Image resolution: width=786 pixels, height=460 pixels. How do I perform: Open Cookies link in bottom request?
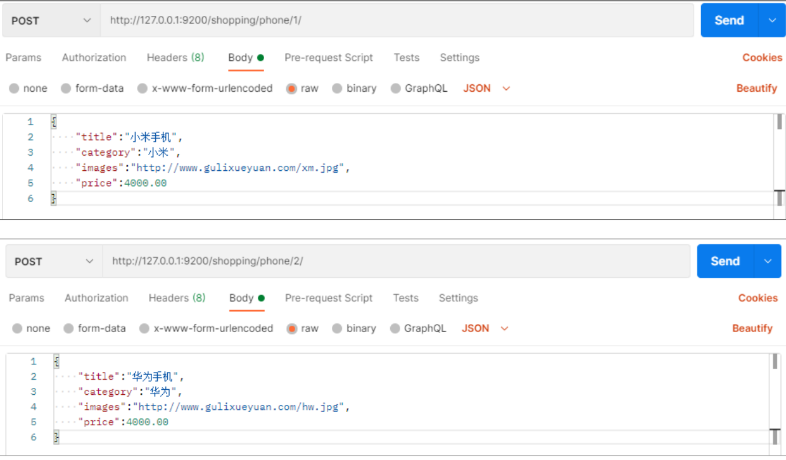(757, 298)
